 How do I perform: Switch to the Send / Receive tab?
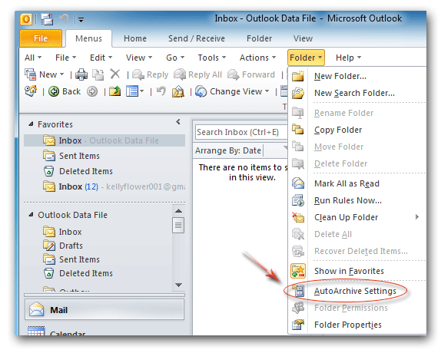(197, 38)
